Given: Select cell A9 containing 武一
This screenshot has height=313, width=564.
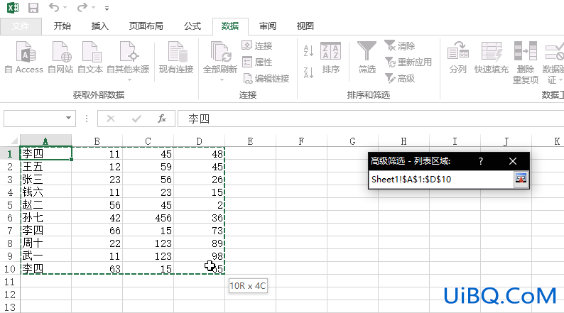Looking at the screenshot, I should pos(45,256).
